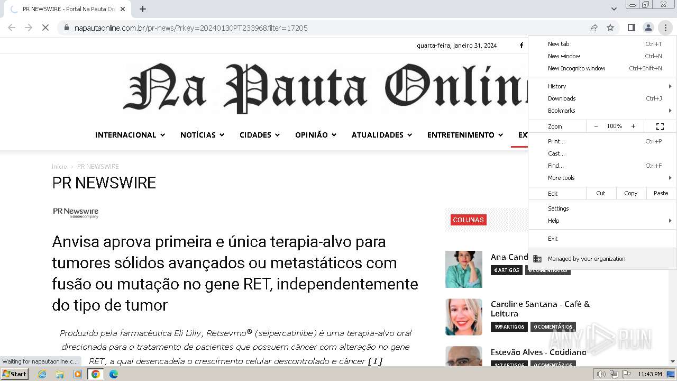Click the browser back arrow
677x381 pixels.
point(12,28)
